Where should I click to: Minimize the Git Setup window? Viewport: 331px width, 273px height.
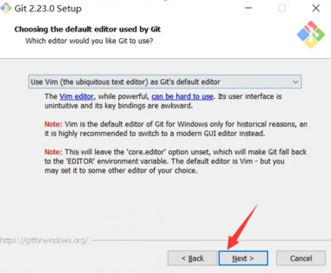pyautogui.click(x=249, y=8)
